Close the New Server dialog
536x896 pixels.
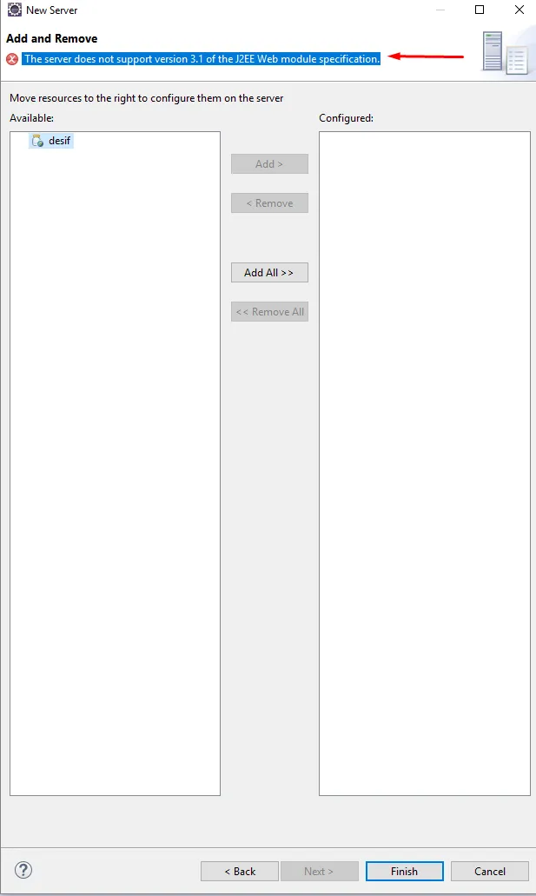(x=519, y=10)
